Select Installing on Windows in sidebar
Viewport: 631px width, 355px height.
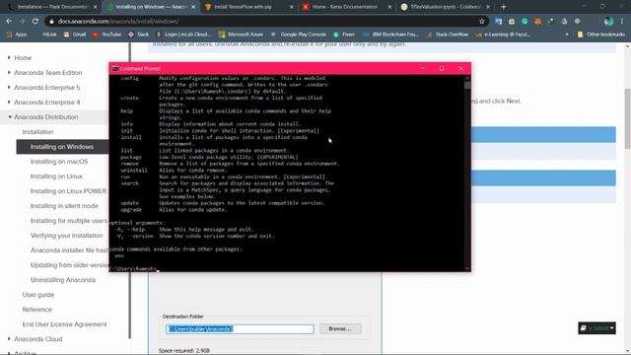(62, 147)
